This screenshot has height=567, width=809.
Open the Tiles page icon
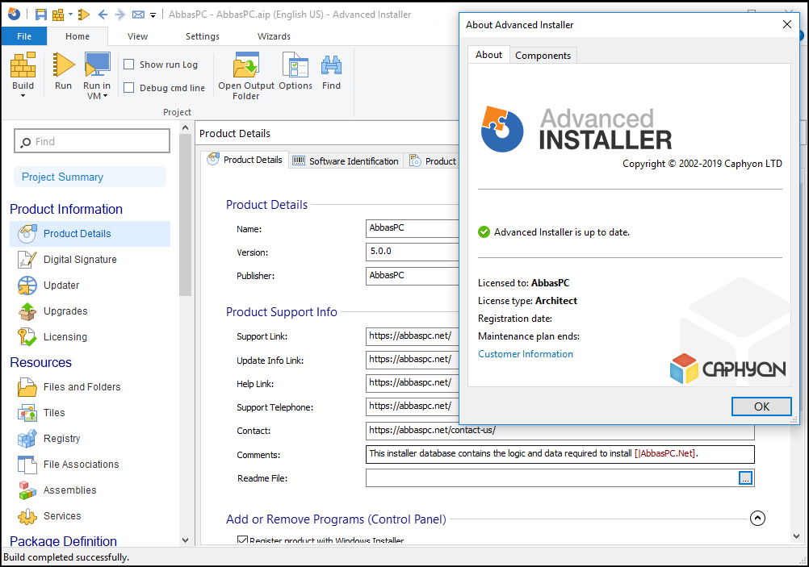click(x=27, y=412)
